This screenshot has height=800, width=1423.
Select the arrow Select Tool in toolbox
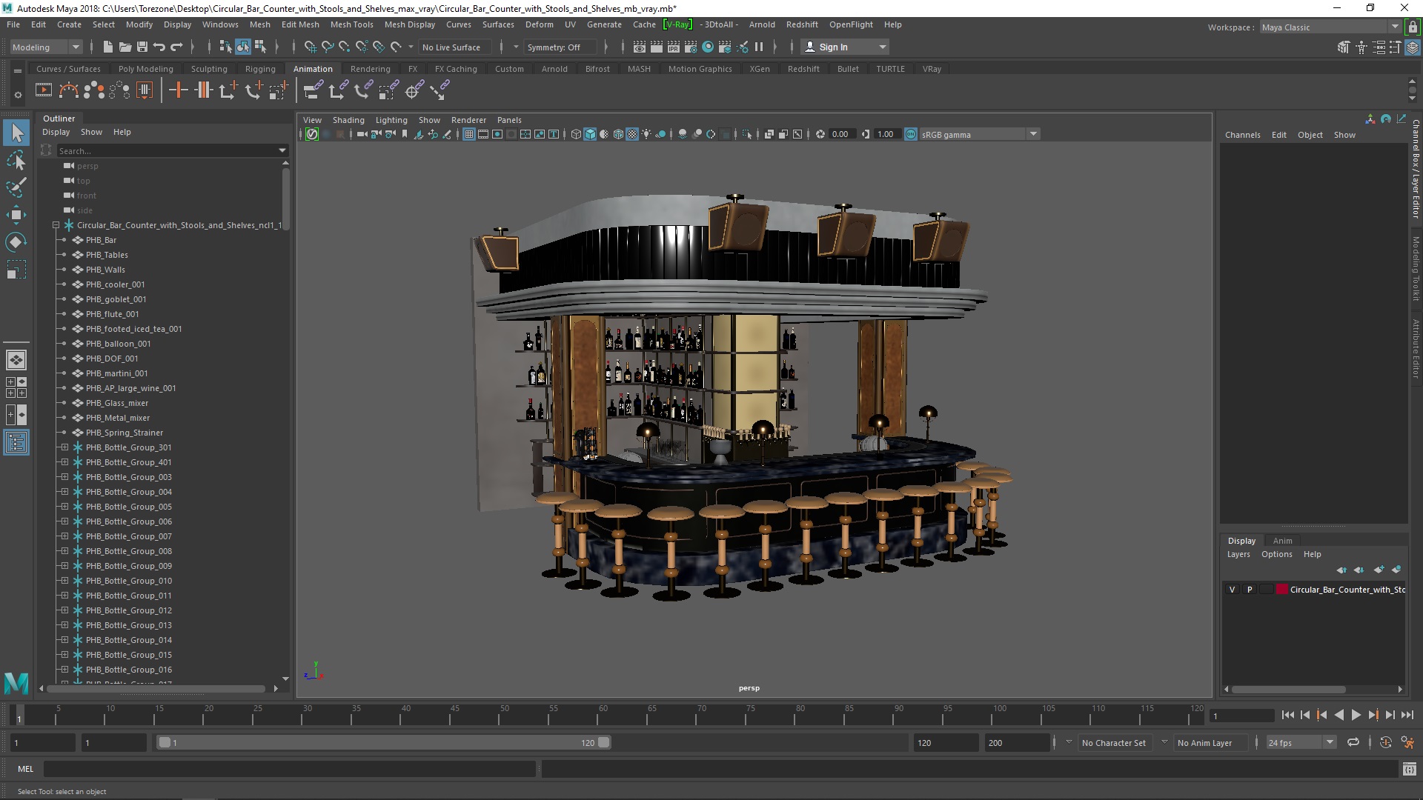pyautogui.click(x=16, y=133)
